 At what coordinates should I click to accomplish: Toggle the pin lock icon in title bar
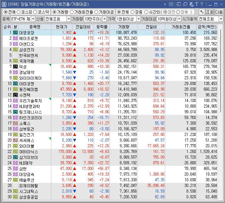click(x=191, y=4)
